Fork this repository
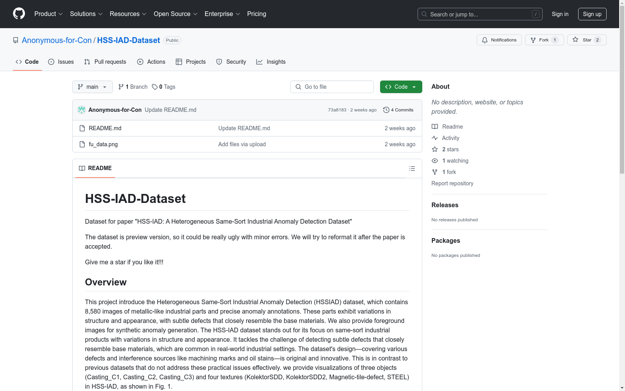This screenshot has height=391, width=625. pyautogui.click(x=544, y=40)
